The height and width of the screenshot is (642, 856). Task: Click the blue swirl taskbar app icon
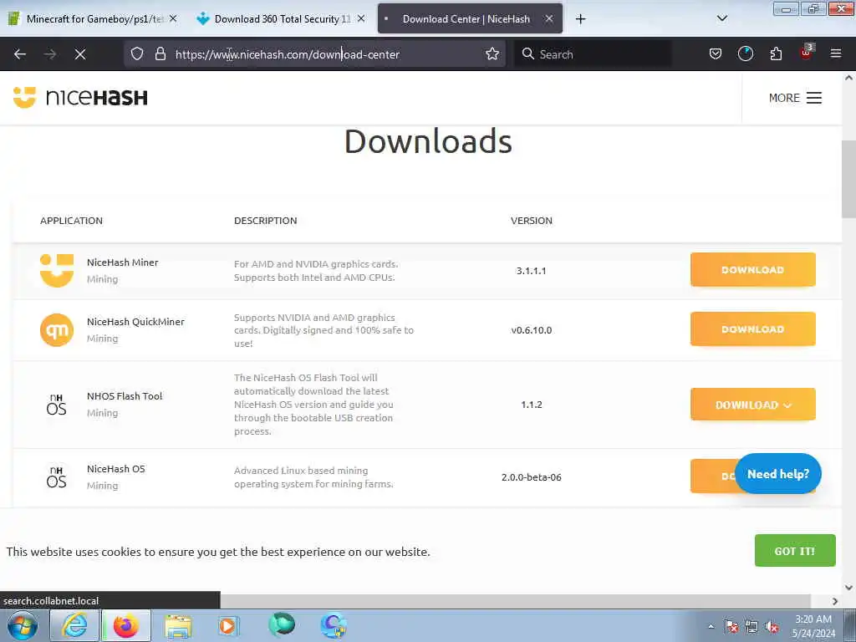[334, 625]
